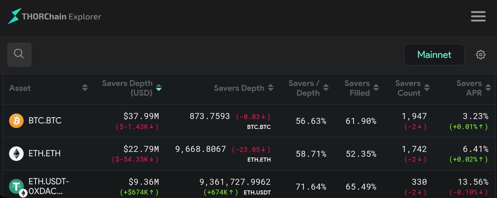497x198 pixels.
Task: Open the ETH.ETH asset
Action: pos(44,154)
